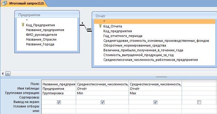Select Среднесписочная_численность_работников_предприятия in the Отчёт table
217x114 pixels.
coord(150,60)
